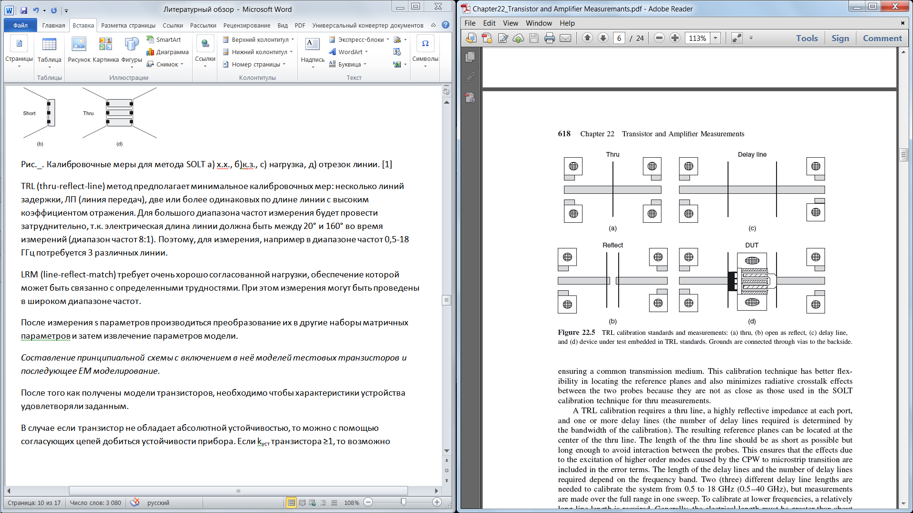Image resolution: width=913 pixels, height=513 pixels.
Task: Insert a table with the Таблица button
Action: [49, 52]
